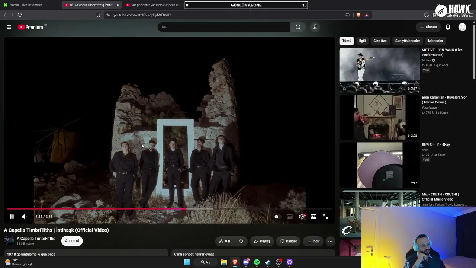Open the 4Kay video thumbnail
Screen dimensions: 476x268
tap(379, 165)
